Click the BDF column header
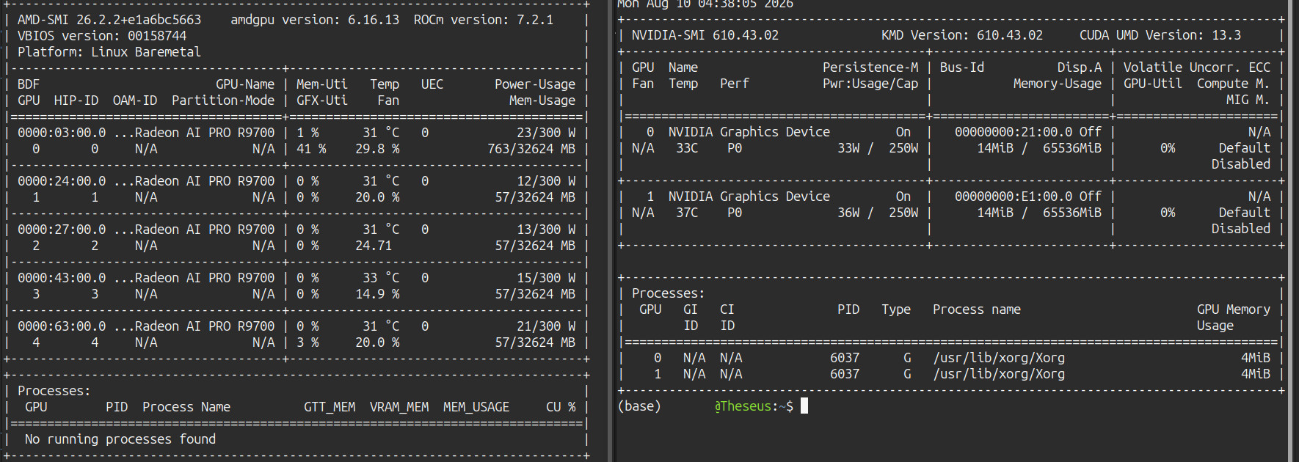1299x462 pixels. click(29, 84)
